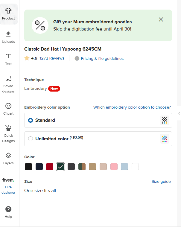This screenshot has height=228, width=181.
Task: Click the Help question mark icon
Action: (x=8, y=209)
